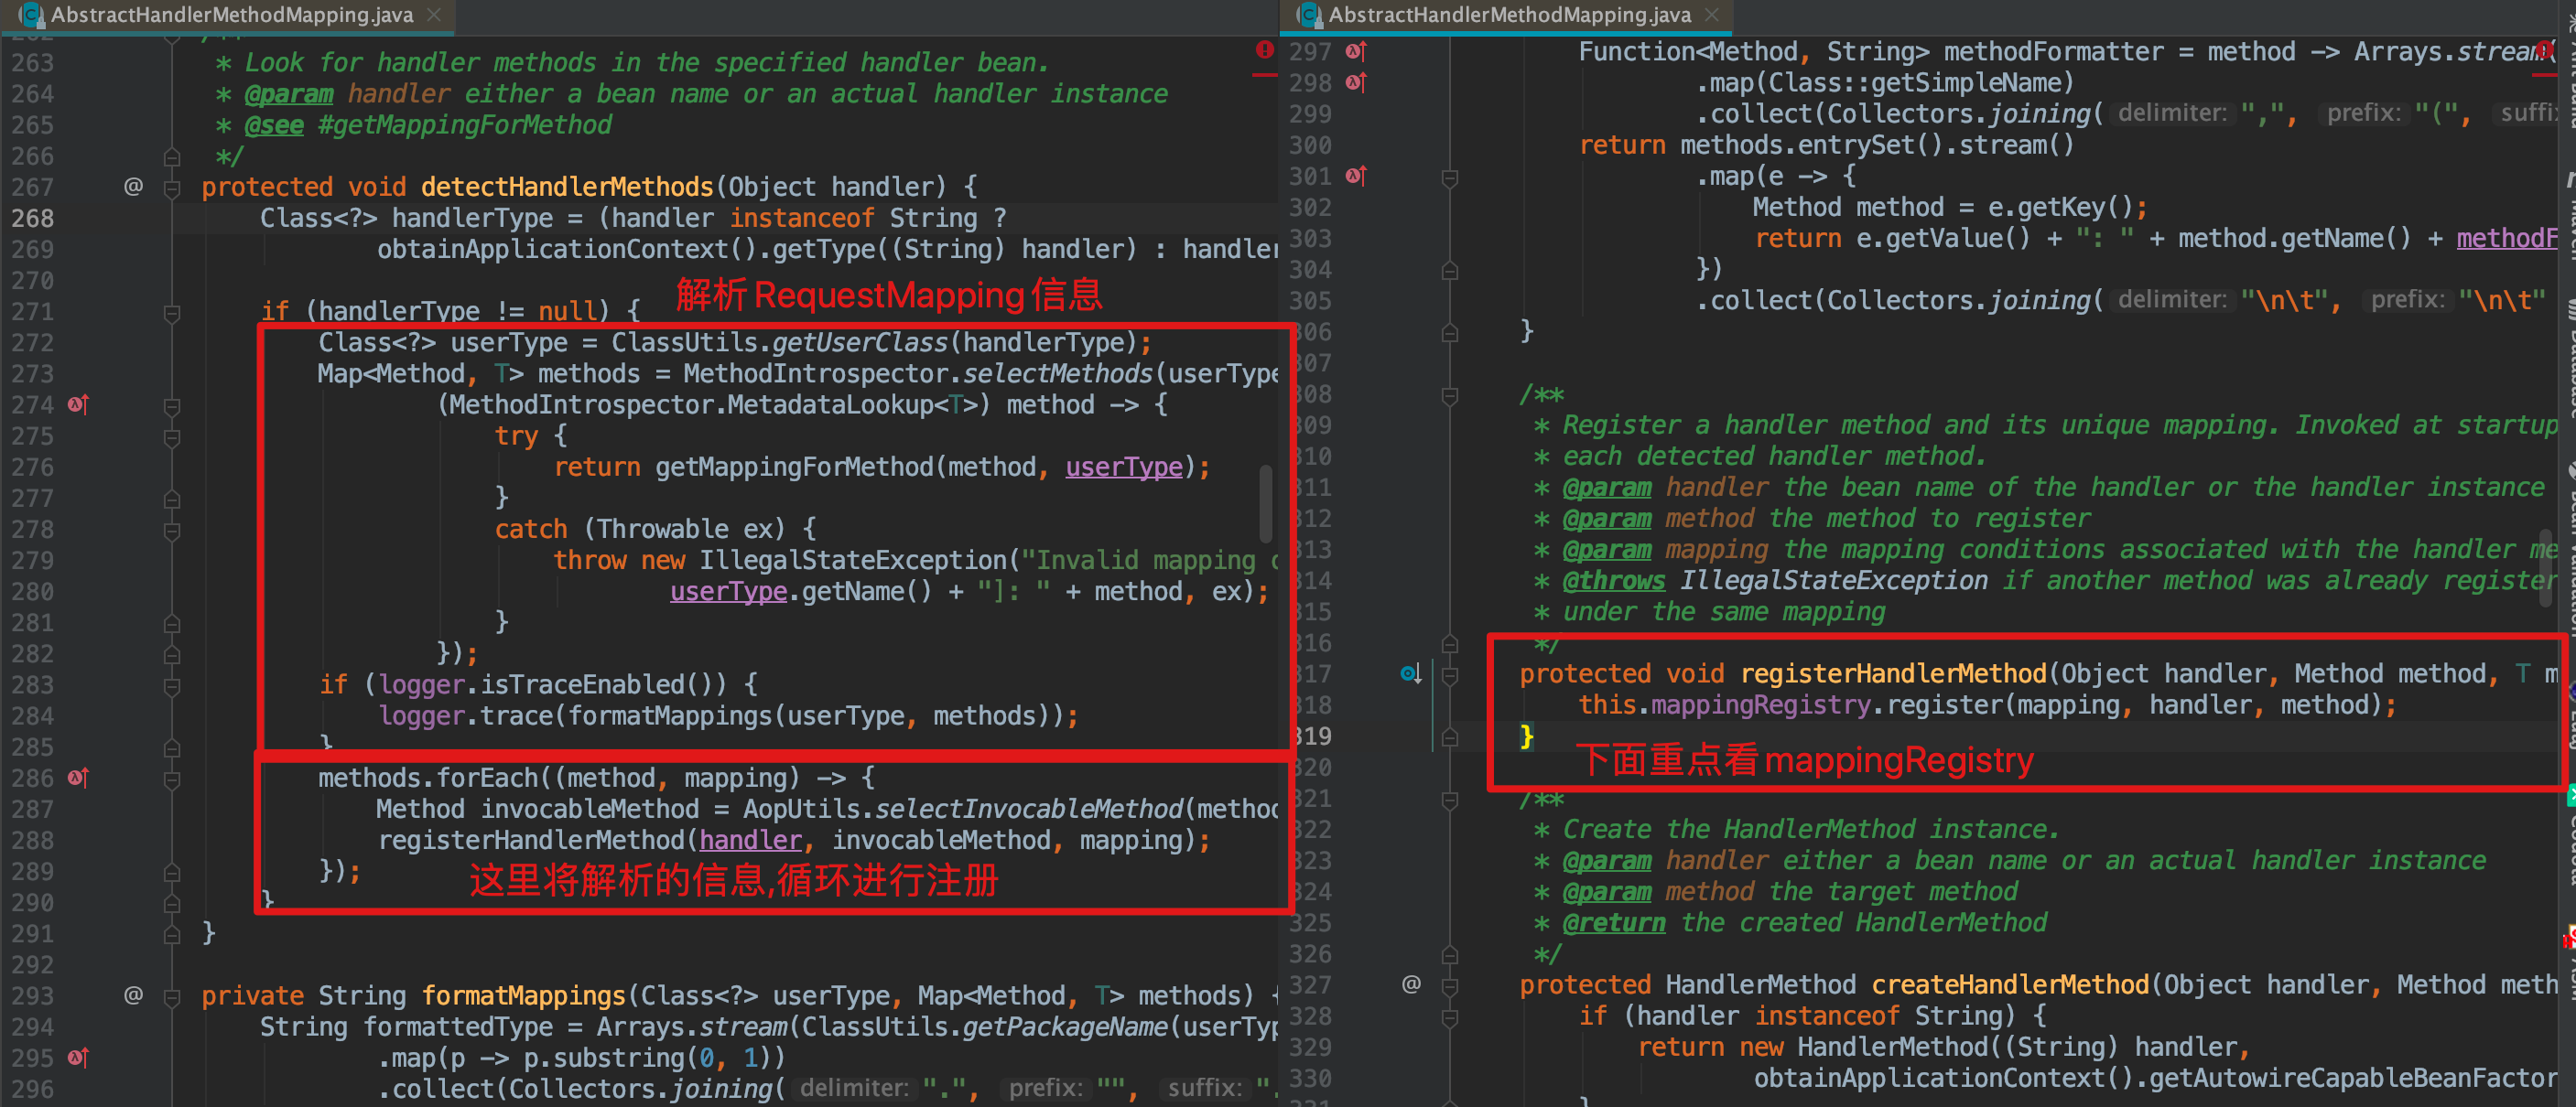Click the @ gutter icon beside createHandlerMethod
The width and height of the screenshot is (2576, 1107).
click(x=1410, y=984)
